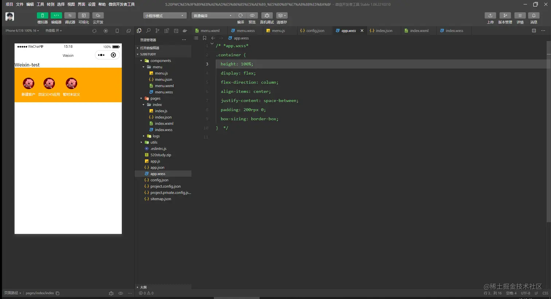Close the app.wxss tab

[362, 31]
